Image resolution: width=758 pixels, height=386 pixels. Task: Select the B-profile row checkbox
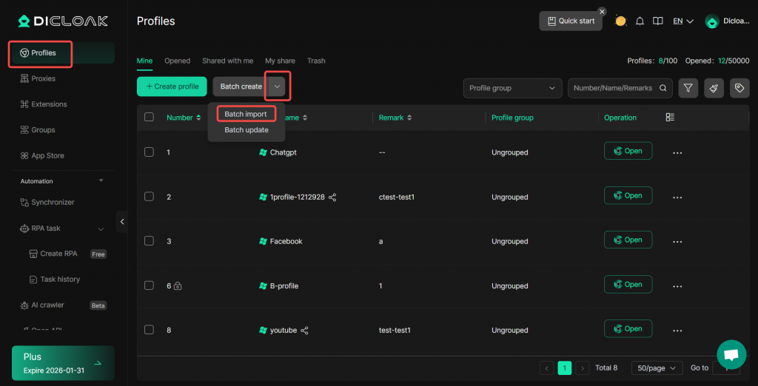(149, 285)
